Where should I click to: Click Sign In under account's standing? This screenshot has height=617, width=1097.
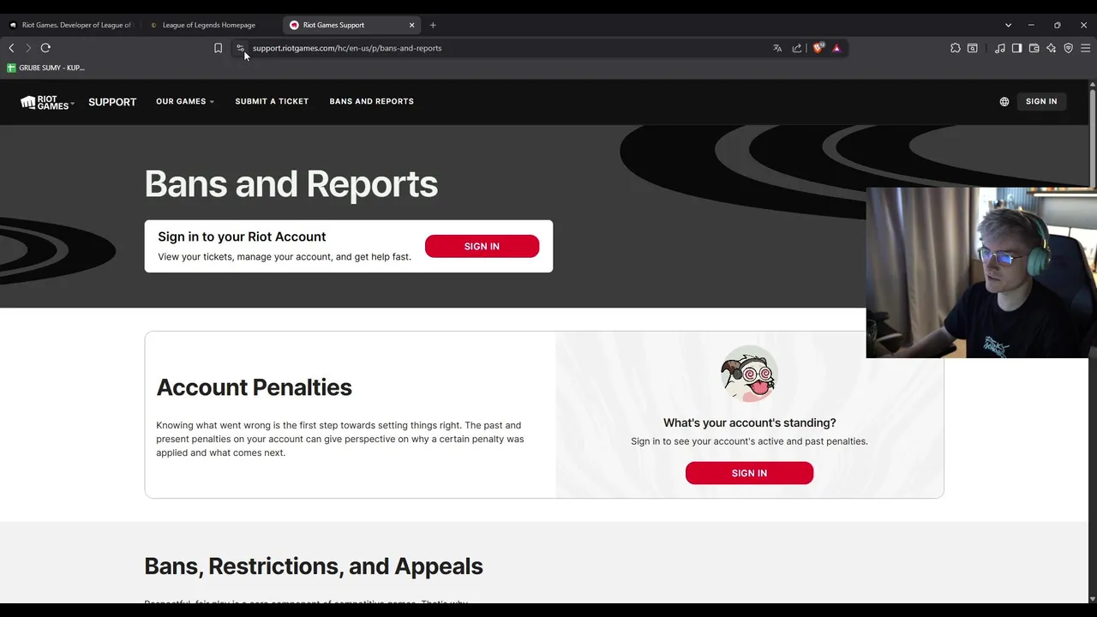pyautogui.click(x=749, y=473)
